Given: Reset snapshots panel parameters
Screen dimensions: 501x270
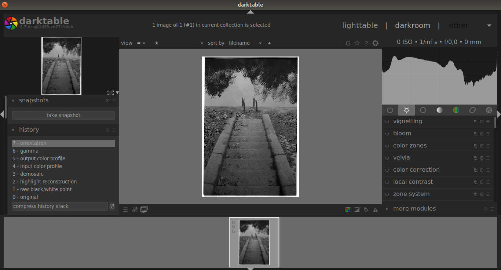Looking at the screenshot, I should coord(107,101).
